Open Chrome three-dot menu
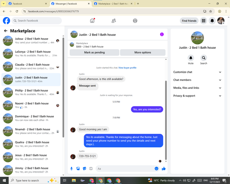The image size is (230, 184). 226,11
